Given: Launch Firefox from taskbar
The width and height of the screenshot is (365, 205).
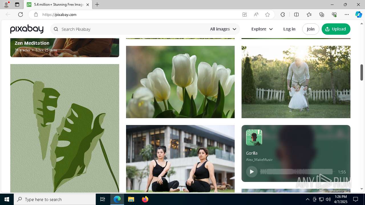Looking at the screenshot, I should pyautogui.click(x=145, y=199).
